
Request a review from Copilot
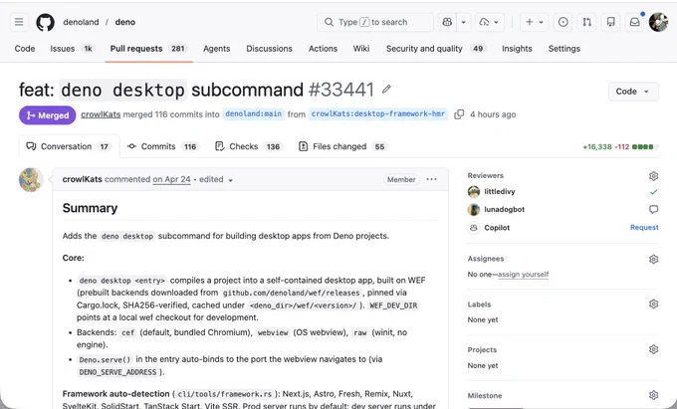coord(644,227)
